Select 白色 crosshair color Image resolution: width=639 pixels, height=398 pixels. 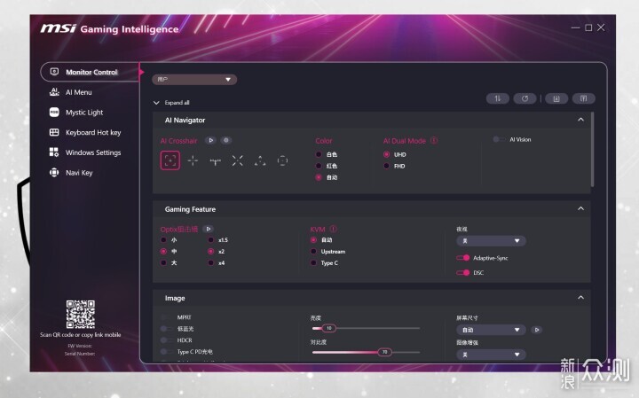(x=319, y=154)
